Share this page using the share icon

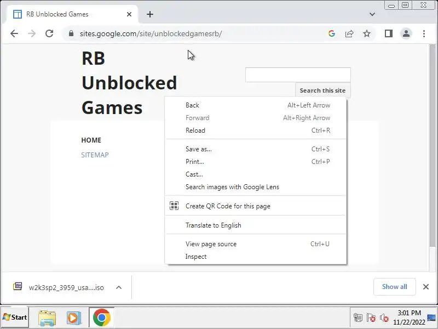pyautogui.click(x=349, y=33)
